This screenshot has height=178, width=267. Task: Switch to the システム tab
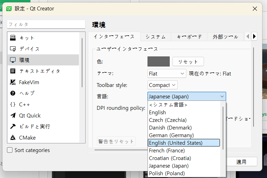click(x=155, y=37)
